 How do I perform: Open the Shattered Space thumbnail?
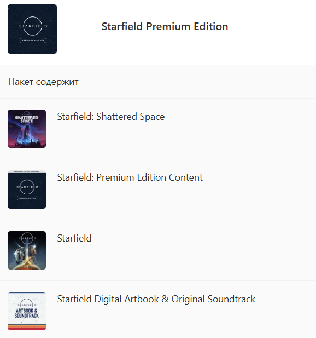27,129
